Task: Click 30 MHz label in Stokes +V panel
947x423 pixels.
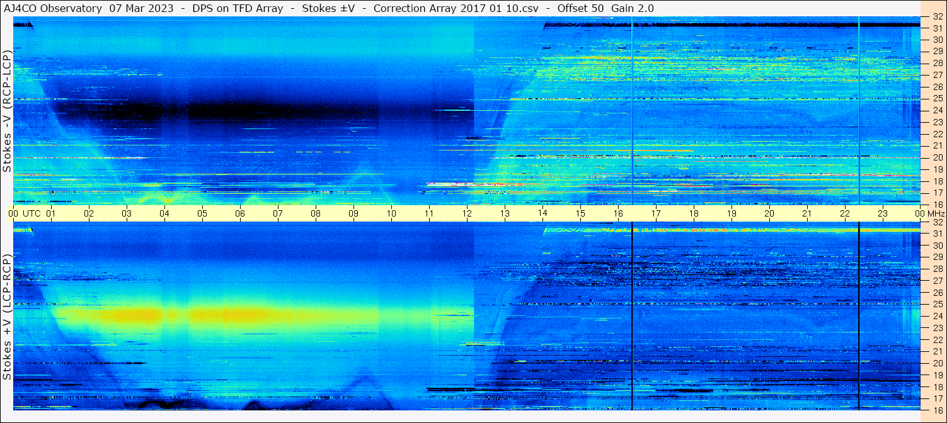Action: tap(938, 245)
